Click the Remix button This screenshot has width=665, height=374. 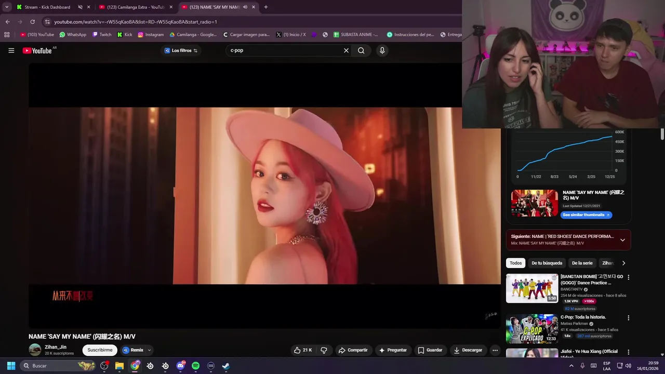pyautogui.click(x=133, y=350)
